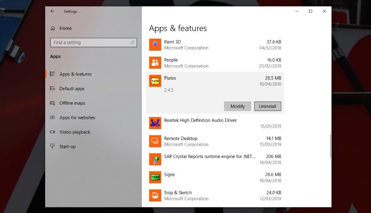Select Realtek High Definition Audio Driver entry
This screenshot has height=213, width=371.
click(200, 120)
